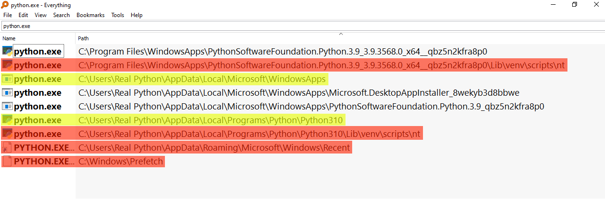Image resolution: width=605 pixels, height=199 pixels.
Task: Open the Edit menu
Action: (23, 15)
